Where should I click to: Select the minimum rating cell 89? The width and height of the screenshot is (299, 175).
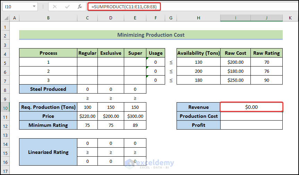pos(135,125)
